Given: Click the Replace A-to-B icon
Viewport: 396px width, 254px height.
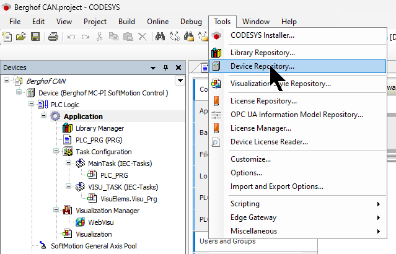Looking at the screenshot, I should click(175, 37).
